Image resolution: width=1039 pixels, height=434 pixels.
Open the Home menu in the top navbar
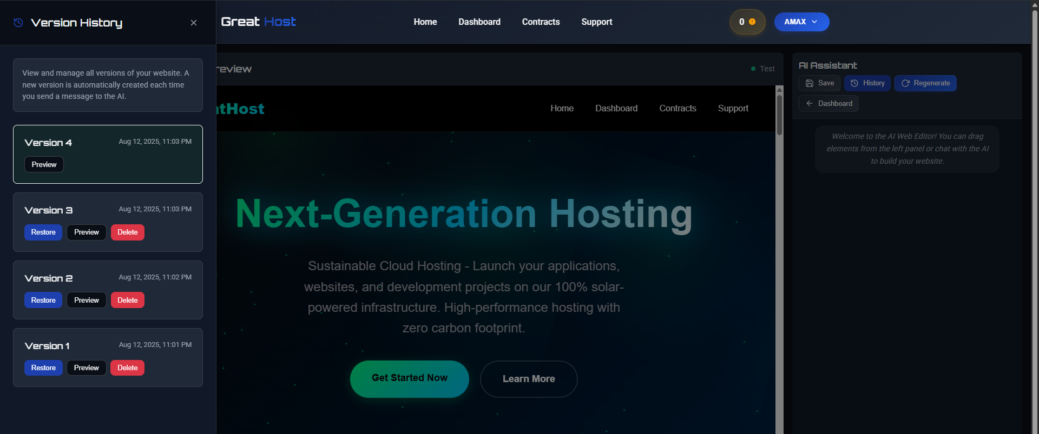pyautogui.click(x=425, y=22)
